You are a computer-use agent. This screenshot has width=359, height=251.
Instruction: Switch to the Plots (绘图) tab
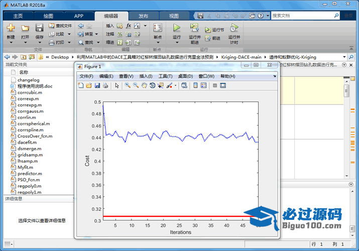pos(48,16)
